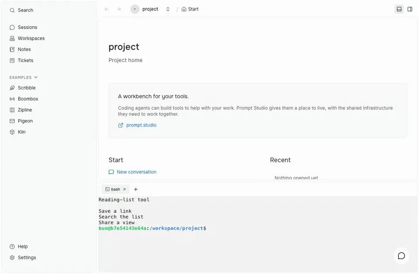Click the Tickets icon in sidebar
This screenshot has height=274, width=419.
12,60
